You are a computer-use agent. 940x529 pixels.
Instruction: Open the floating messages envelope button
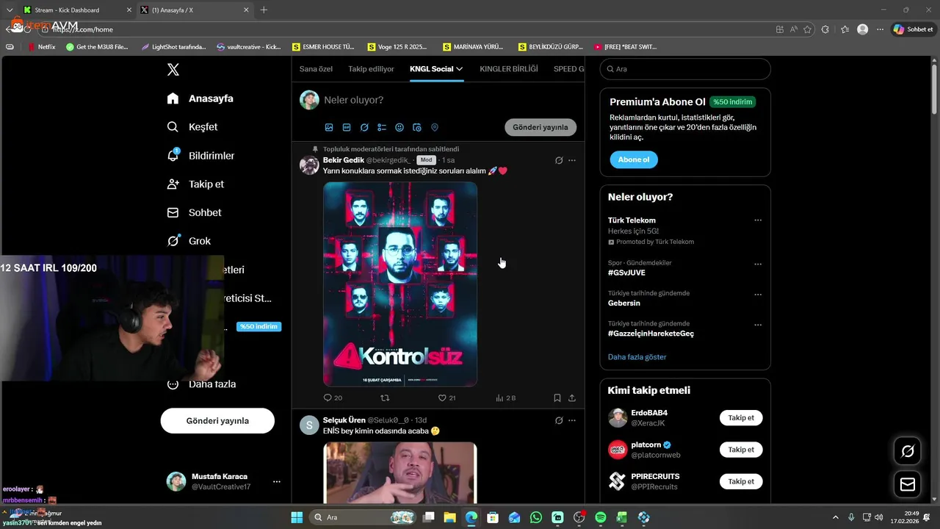908,484
